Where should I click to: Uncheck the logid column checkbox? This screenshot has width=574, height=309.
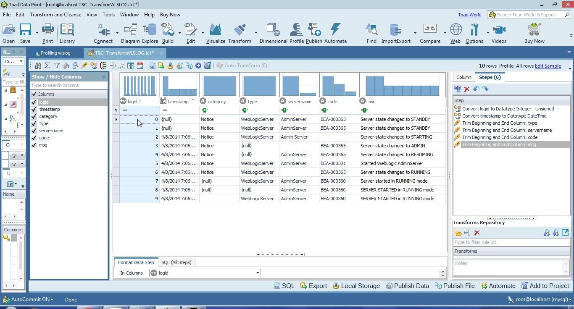tap(34, 102)
